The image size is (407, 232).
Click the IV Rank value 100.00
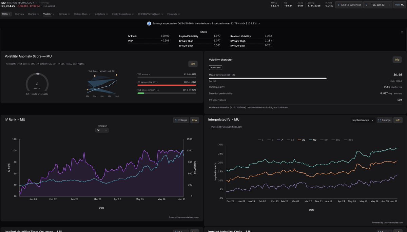coord(165,36)
